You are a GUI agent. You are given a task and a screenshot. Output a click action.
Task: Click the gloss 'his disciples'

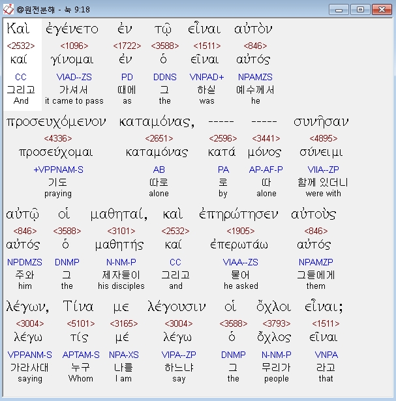tap(121, 286)
